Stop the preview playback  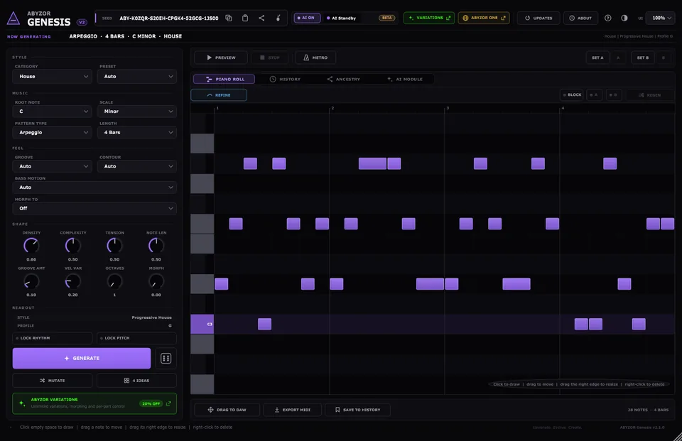(x=270, y=58)
